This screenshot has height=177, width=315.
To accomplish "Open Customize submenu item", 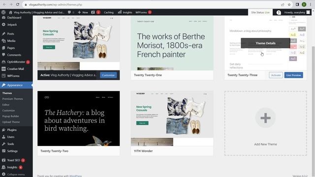I will pos(8,110).
